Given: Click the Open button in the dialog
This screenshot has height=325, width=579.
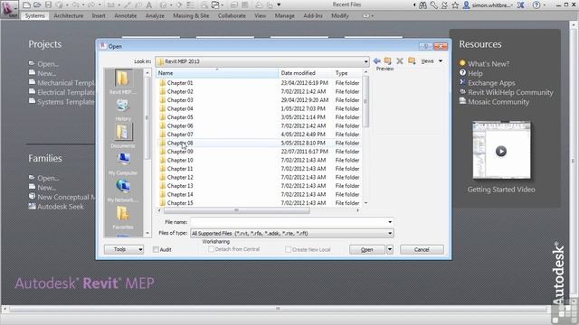Looking at the screenshot, I should pos(367,249).
